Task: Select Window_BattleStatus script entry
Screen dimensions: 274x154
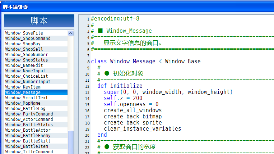Action: pos(36,125)
